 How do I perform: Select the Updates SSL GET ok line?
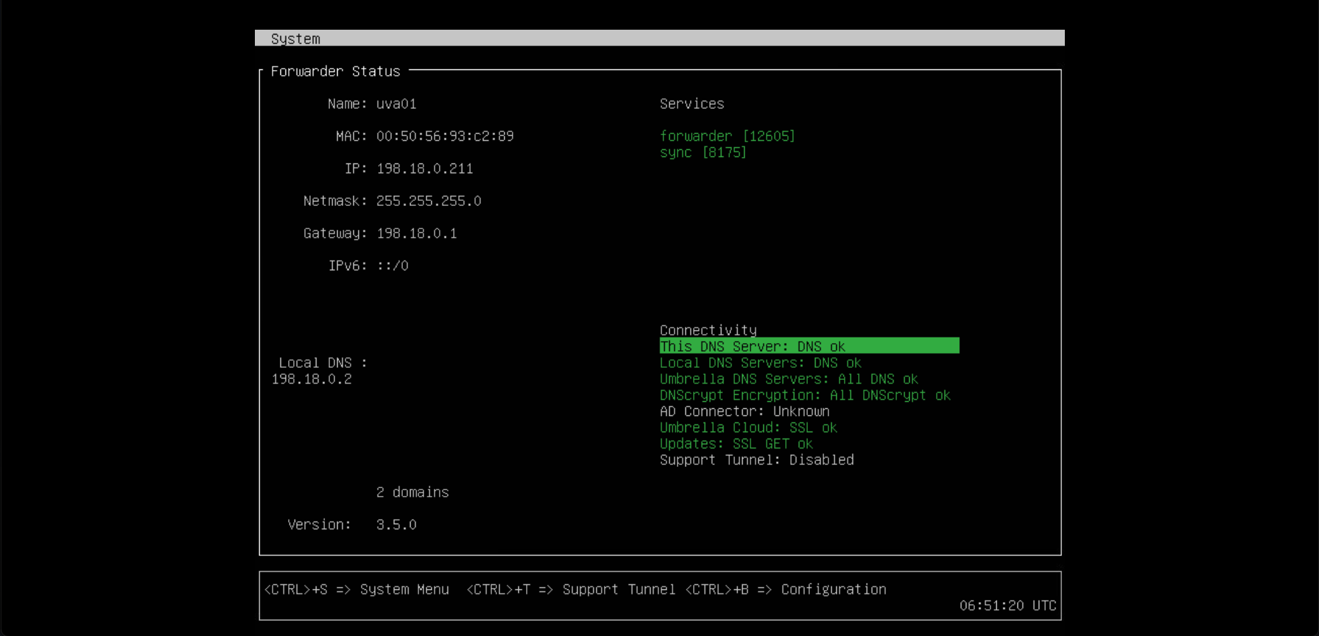(x=736, y=444)
